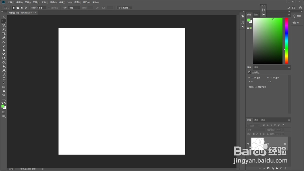Select the Brush tool
The image size is (304, 171).
pyautogui.click(x=4, y=46)
